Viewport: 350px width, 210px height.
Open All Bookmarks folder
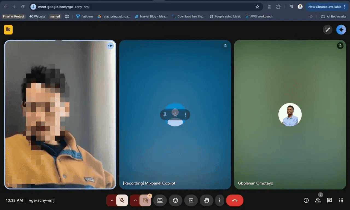coord(334,16)
